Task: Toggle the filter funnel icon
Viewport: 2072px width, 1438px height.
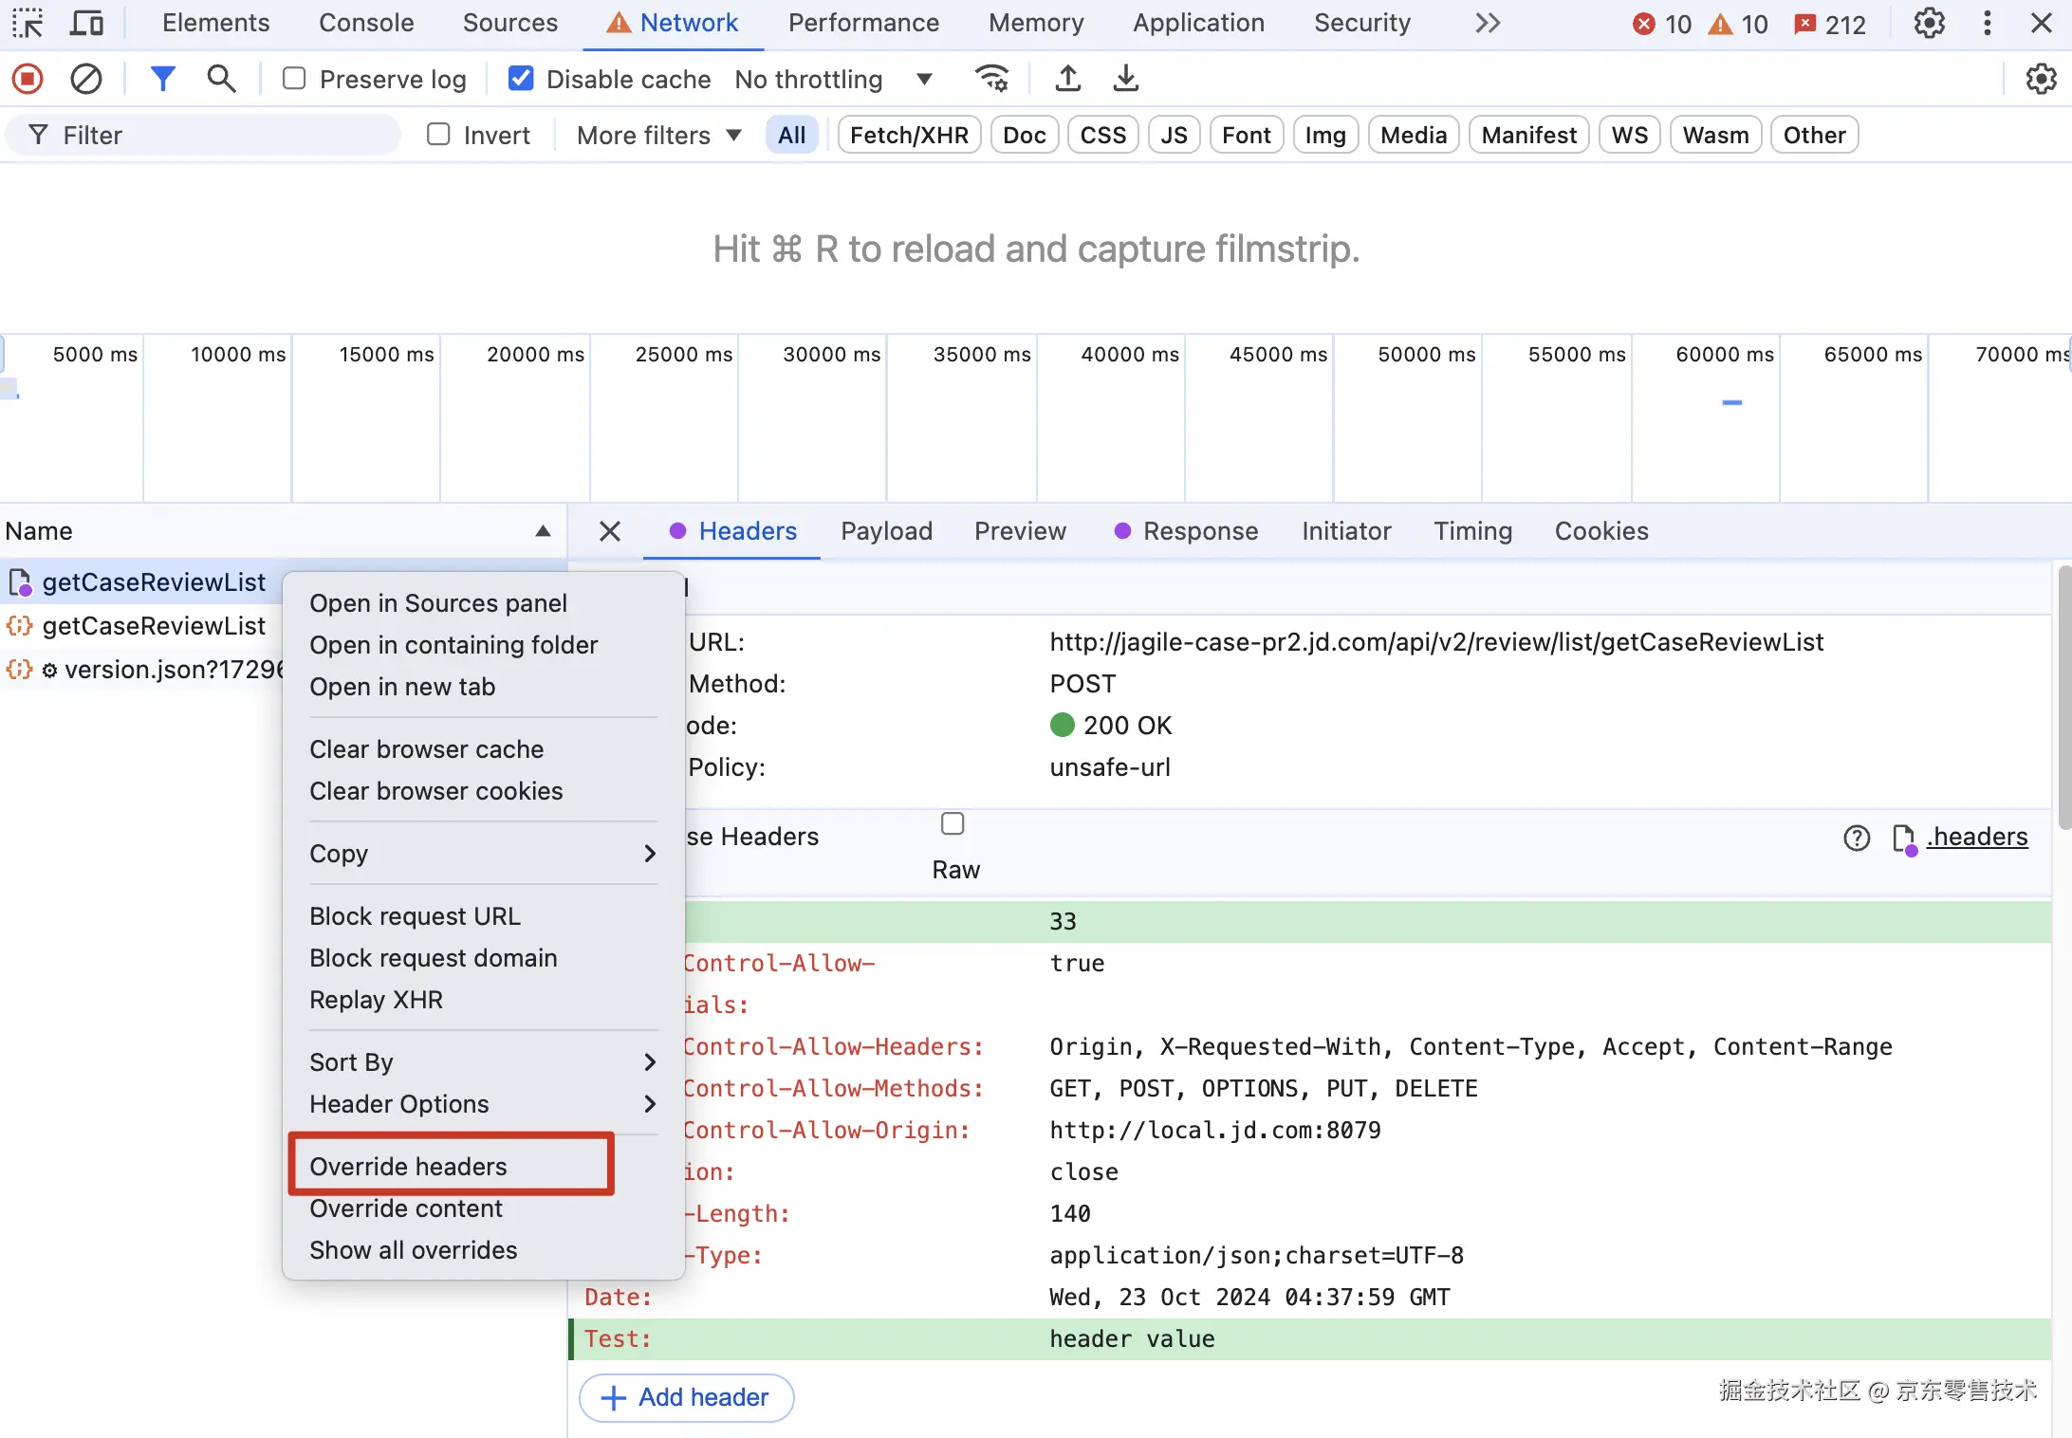Action: pyautogui.click(x=162, y=79)
